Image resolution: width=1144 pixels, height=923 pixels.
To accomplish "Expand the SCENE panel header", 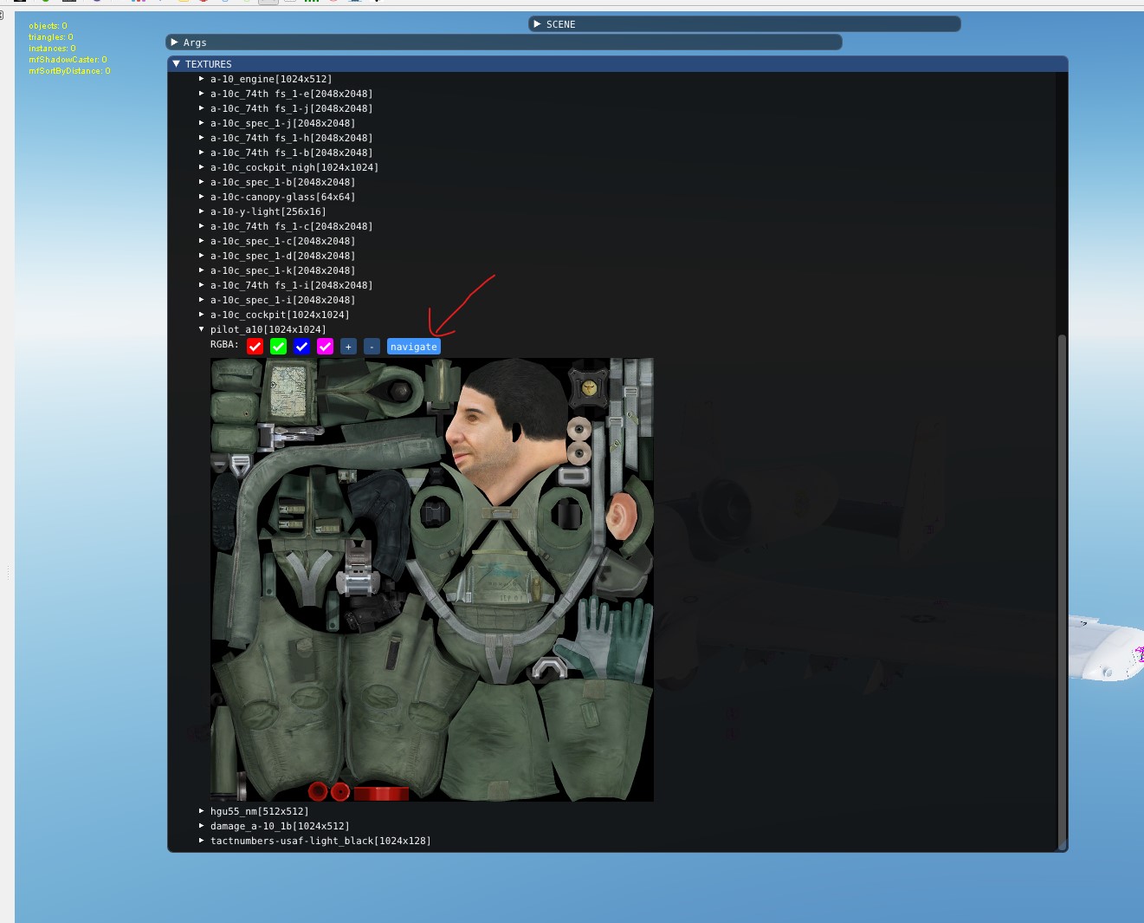I will [x=745, y=24].
